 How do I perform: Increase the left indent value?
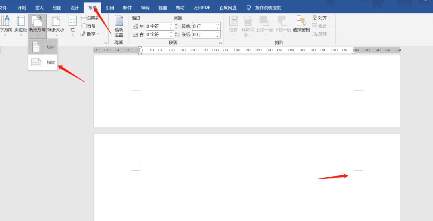[171, 25]
